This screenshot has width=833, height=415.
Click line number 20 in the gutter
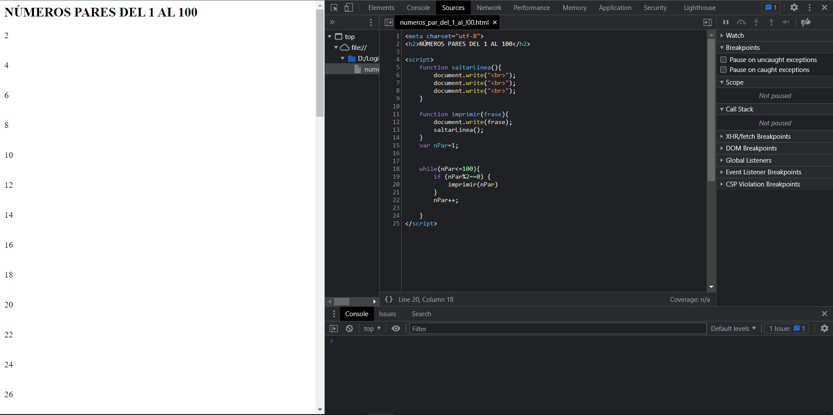click(x=396, y=184)
